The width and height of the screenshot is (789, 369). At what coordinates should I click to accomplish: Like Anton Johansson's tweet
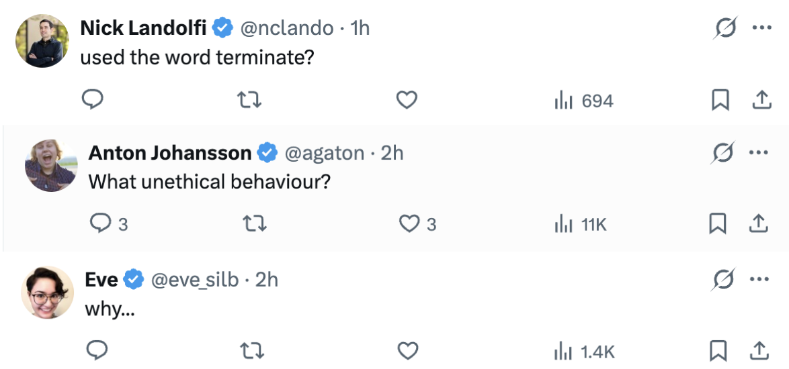click(409, 223)
